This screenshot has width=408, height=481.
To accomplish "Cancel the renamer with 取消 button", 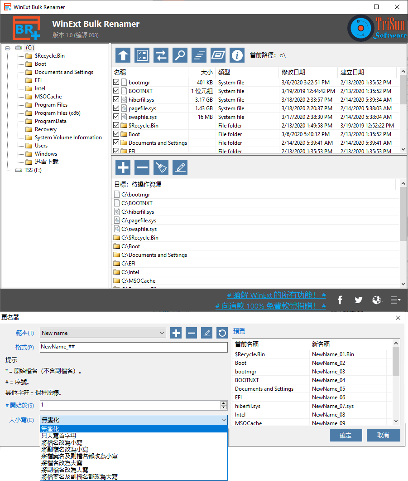I will (x=383, y=435).
